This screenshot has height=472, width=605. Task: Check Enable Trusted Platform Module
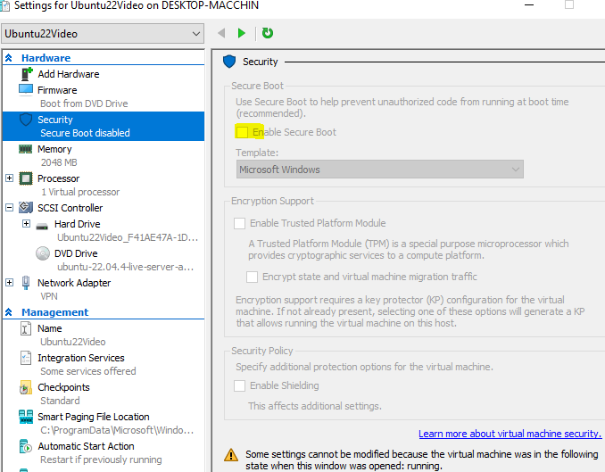click(239, 223)
